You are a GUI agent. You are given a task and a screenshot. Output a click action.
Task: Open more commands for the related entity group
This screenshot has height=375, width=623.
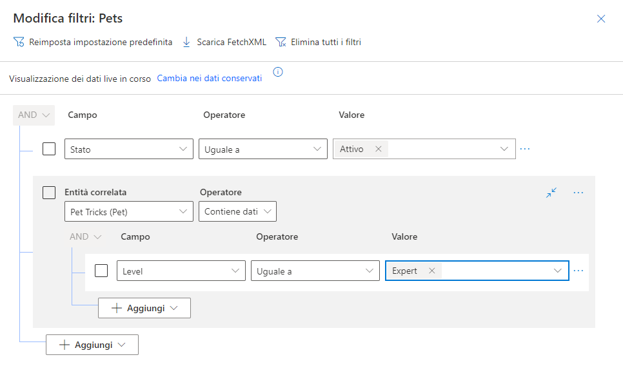578,192
